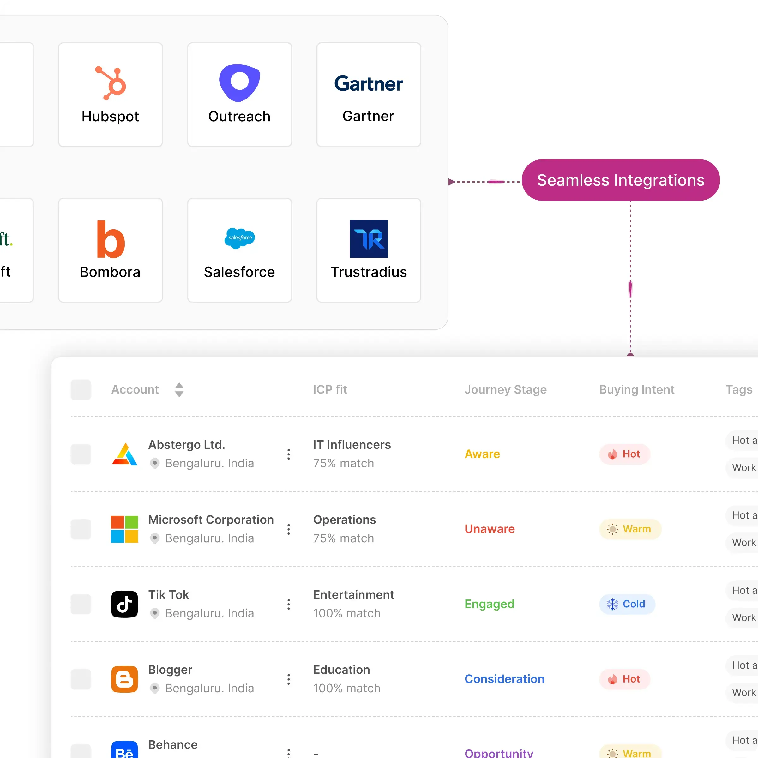This screenshot has width=758, height=758.
Task: Open Microsoft Corporation three-dot menu
Action: (x=288, y=529)
